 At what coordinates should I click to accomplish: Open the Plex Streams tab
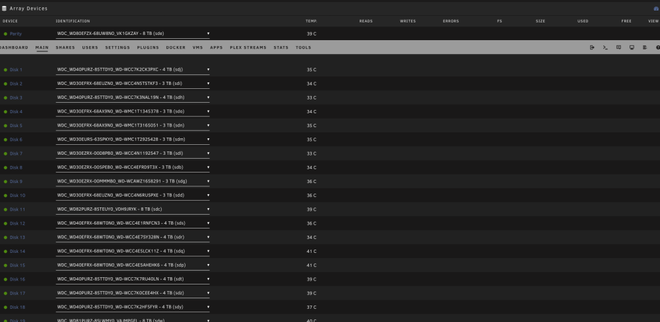[248, 47]
